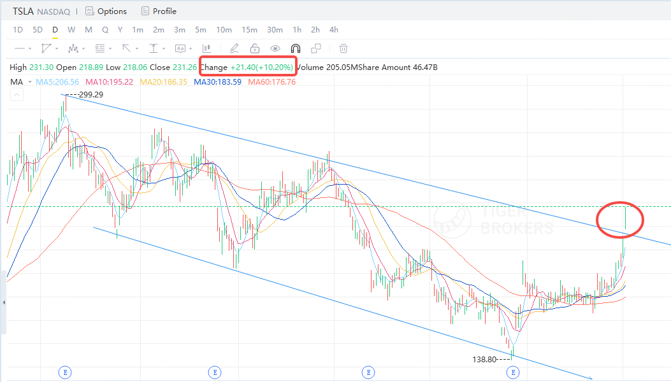Image resolution: width=671 pixels, height=382 pixels.
Task: Open line tool dropdown arrow
Action: tap(30, 49)
